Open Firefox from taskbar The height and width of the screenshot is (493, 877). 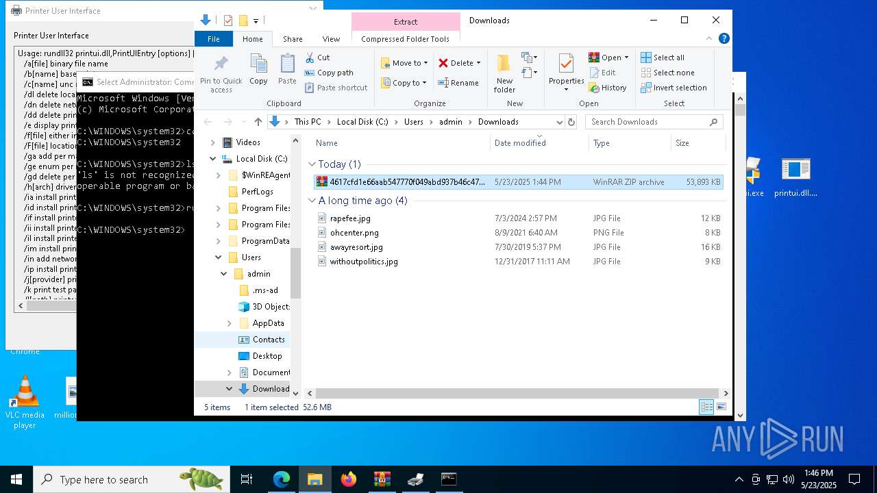tap(349, 479)
